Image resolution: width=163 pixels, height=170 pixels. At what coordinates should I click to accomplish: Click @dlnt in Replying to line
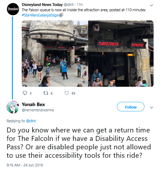point(31,121)
